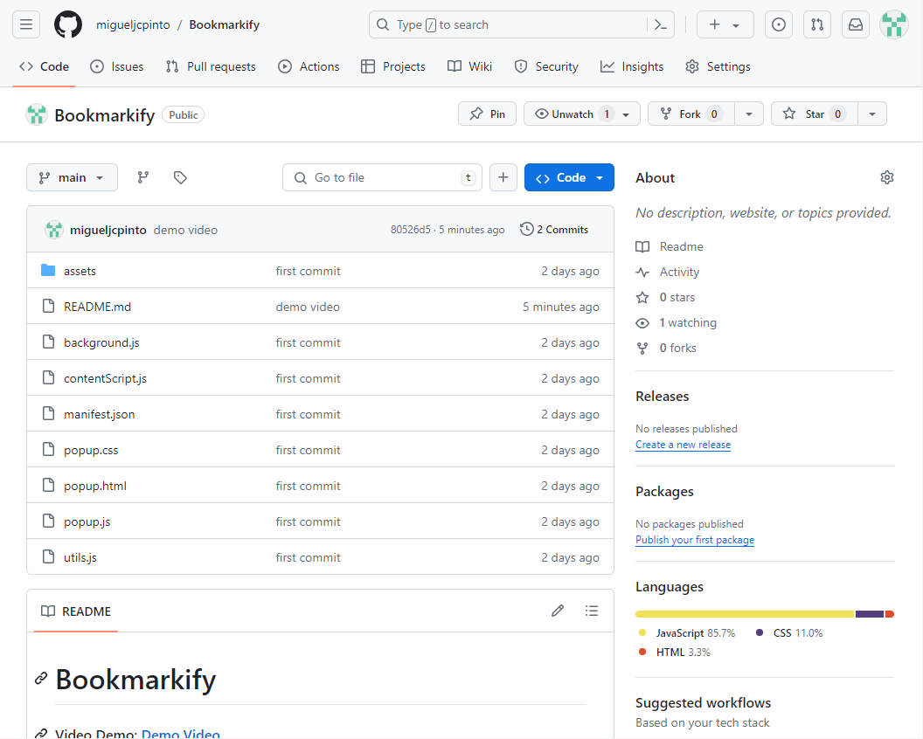This screenshot has height=739, width=923.
Task: Click Publish your first package link
Action: [x=695, y=540]
